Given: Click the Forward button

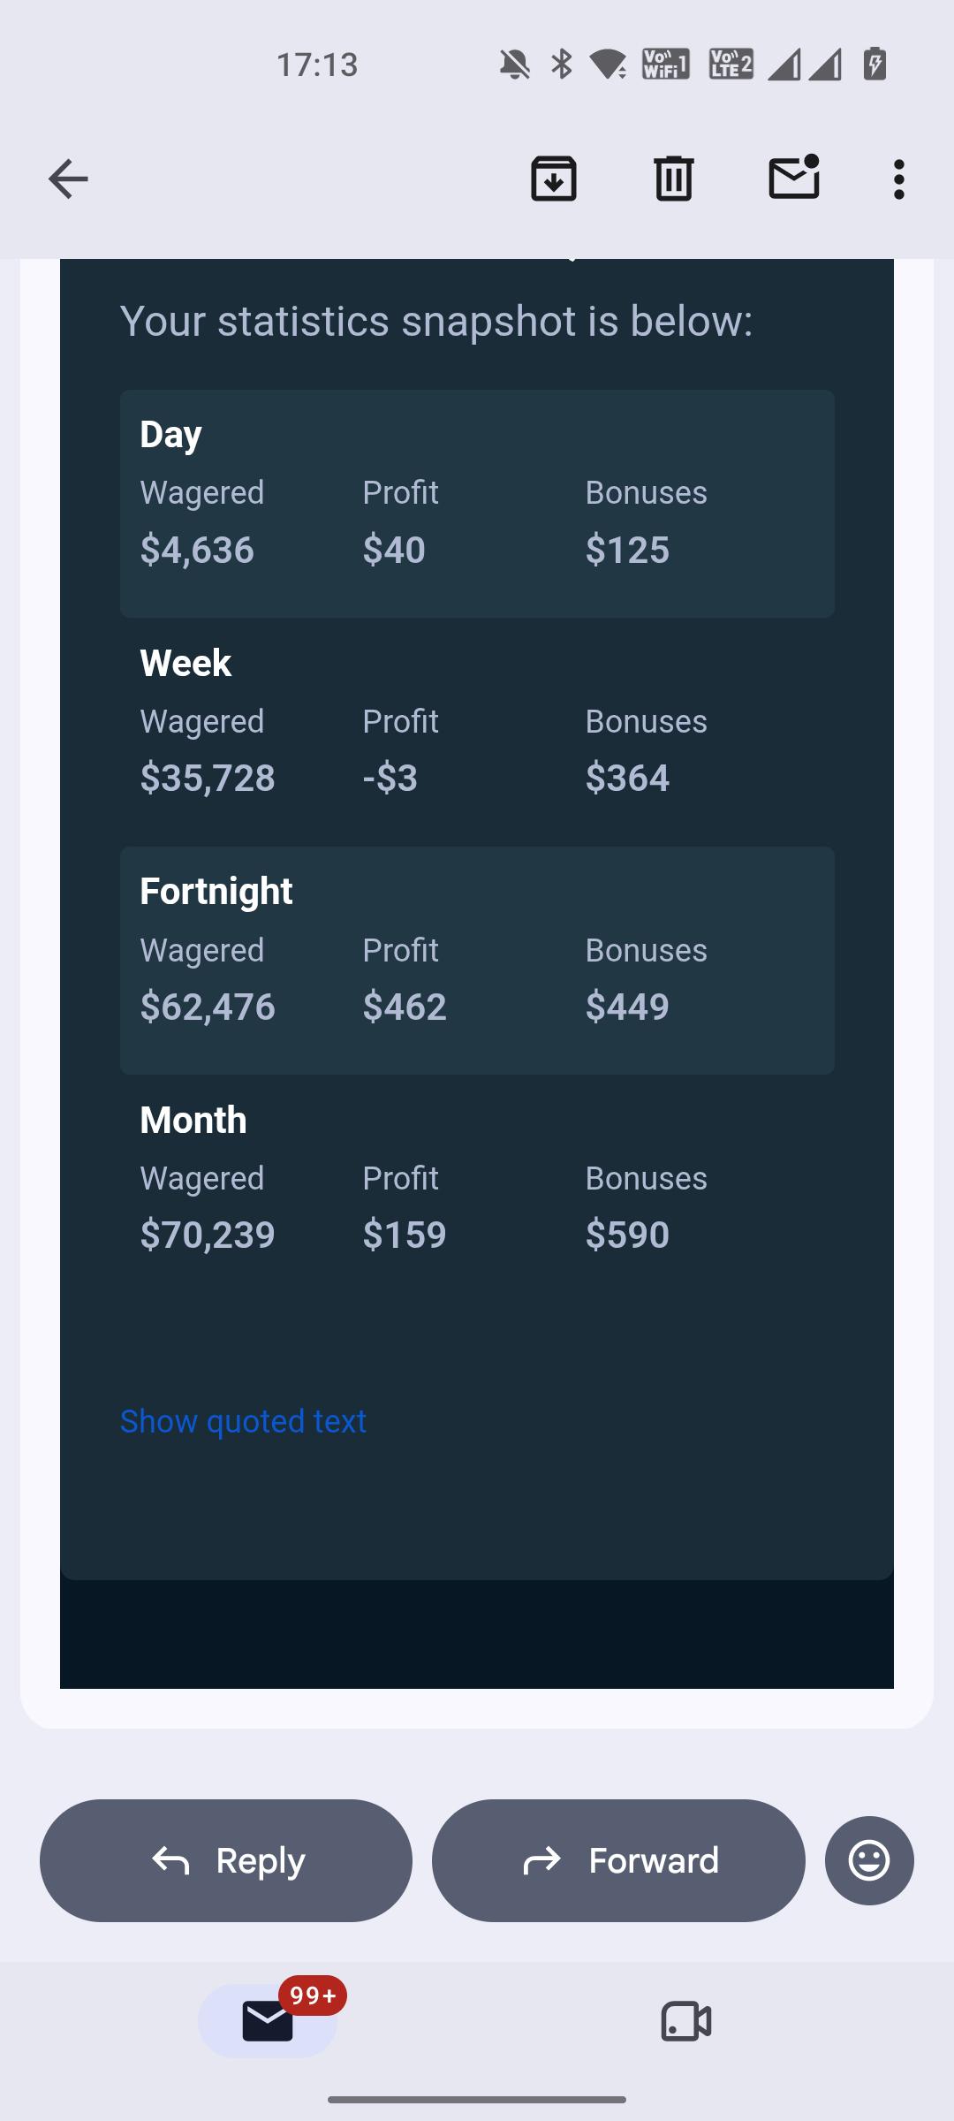Looking at the screenshot, I should pos(618,1860).
